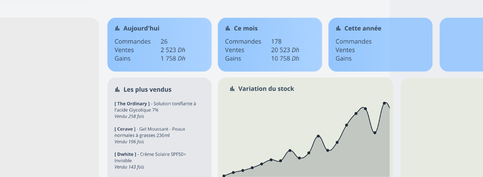
Task: Click the bar chart icon beside Aujourd'hui
Action: [x=117, y=28]
